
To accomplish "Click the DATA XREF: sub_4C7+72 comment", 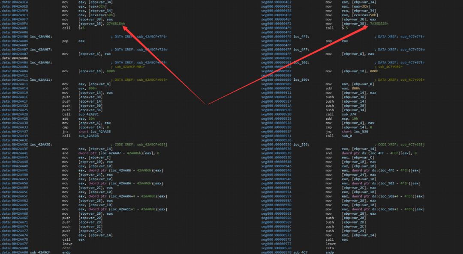I will (x=400, y=50).
